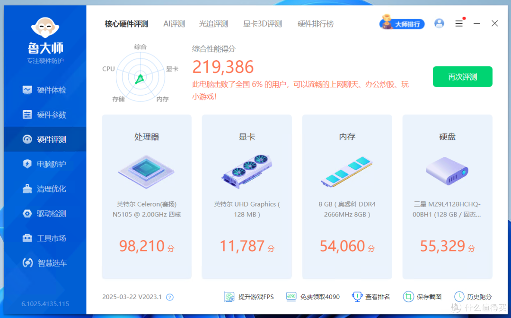Click the user account avatar icon
The width and height of the screenshot is (511, 318).
439,24
